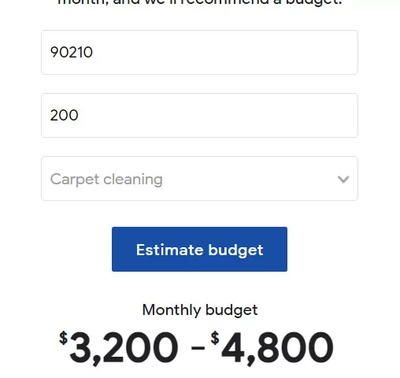
Task: Click the dash between the budget amounts
Action: click(x=198, y=348)
